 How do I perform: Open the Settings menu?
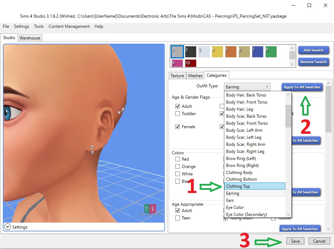(x=22, y=26)
